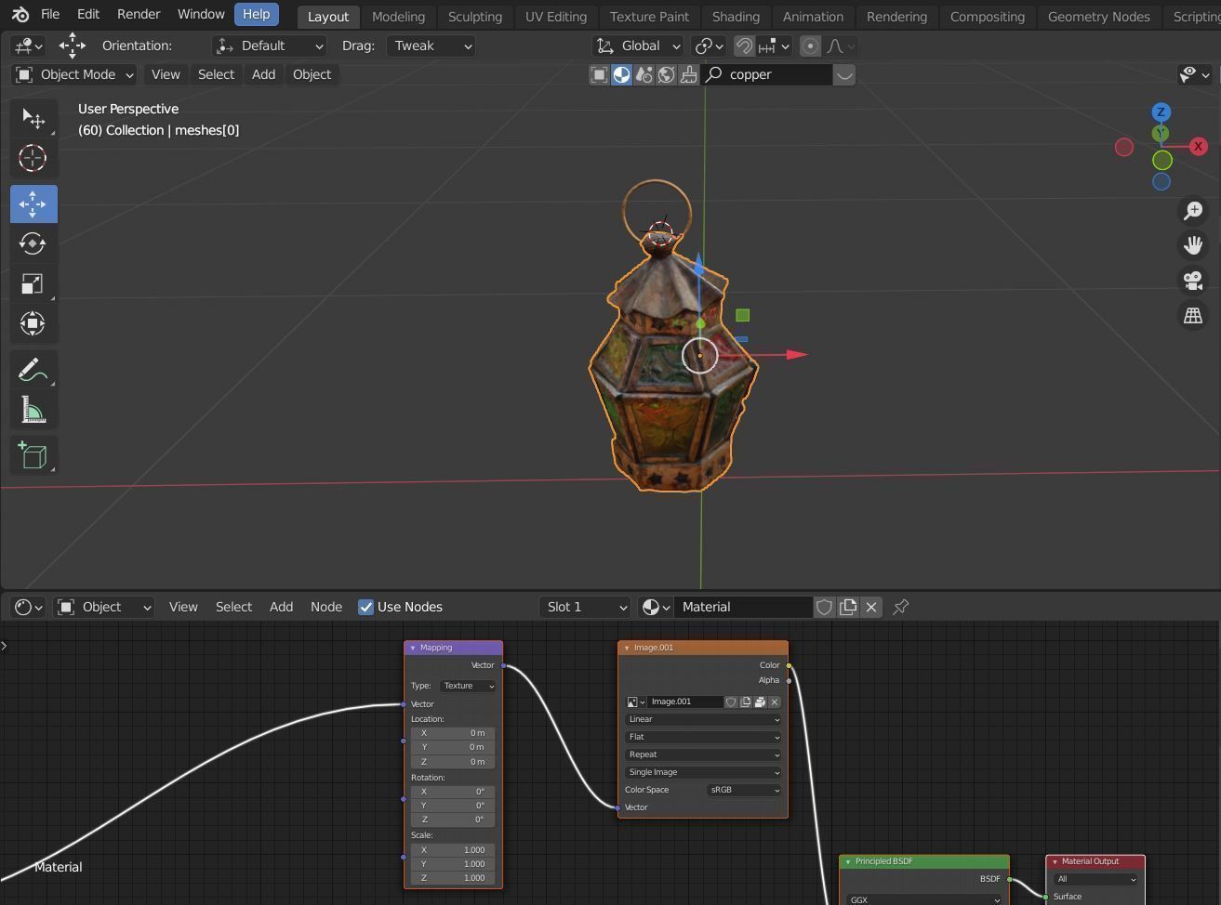Open the node editor View menu
The width and height of the screenshot is (1221, 905).
(183, 607)
